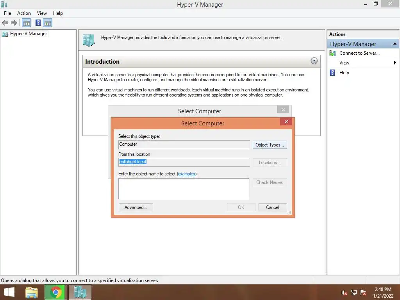Open the Help menu in menu bar
Image resolution: width=400 pixels, height=300 pixels.
tap(58, 13)
